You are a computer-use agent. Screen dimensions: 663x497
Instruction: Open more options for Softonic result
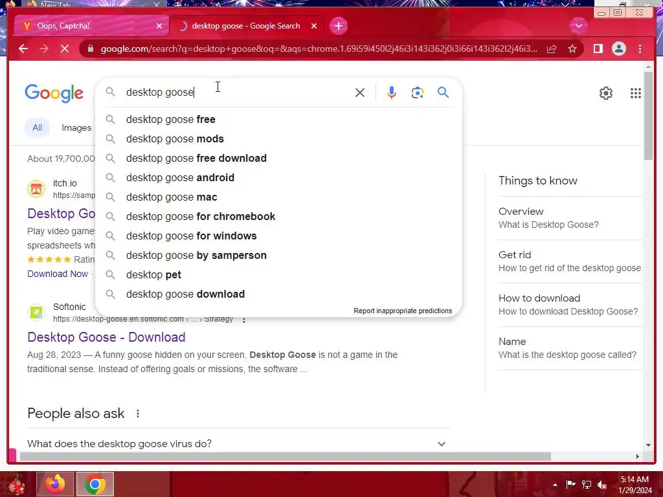pos(244,320)
